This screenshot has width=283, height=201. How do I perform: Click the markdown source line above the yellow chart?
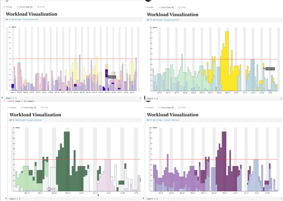[163, 20]
